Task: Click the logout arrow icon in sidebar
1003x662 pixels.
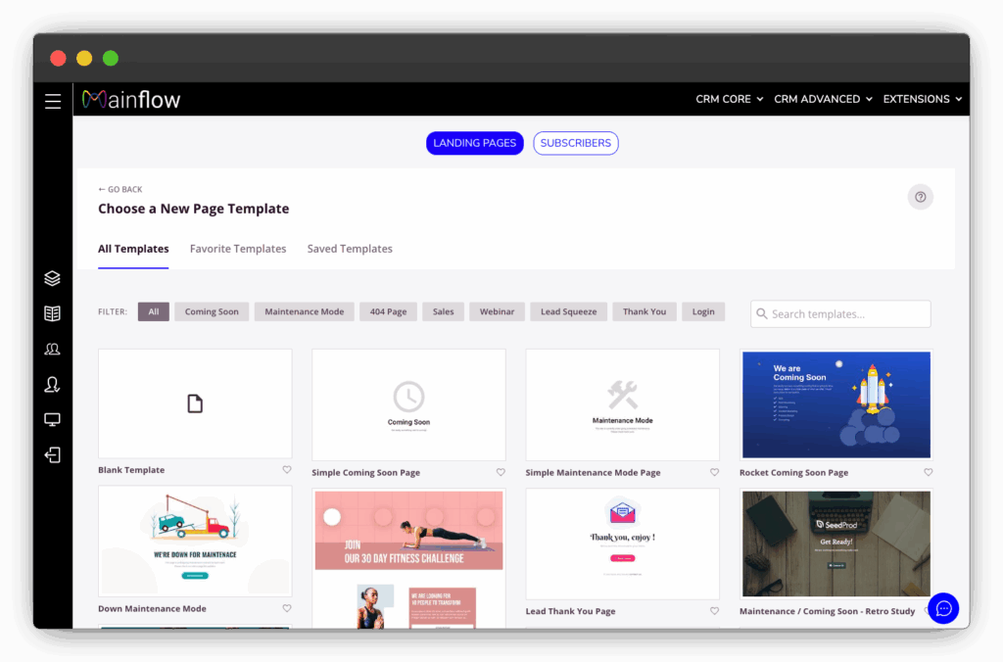Action: click(x=53, y=454)
